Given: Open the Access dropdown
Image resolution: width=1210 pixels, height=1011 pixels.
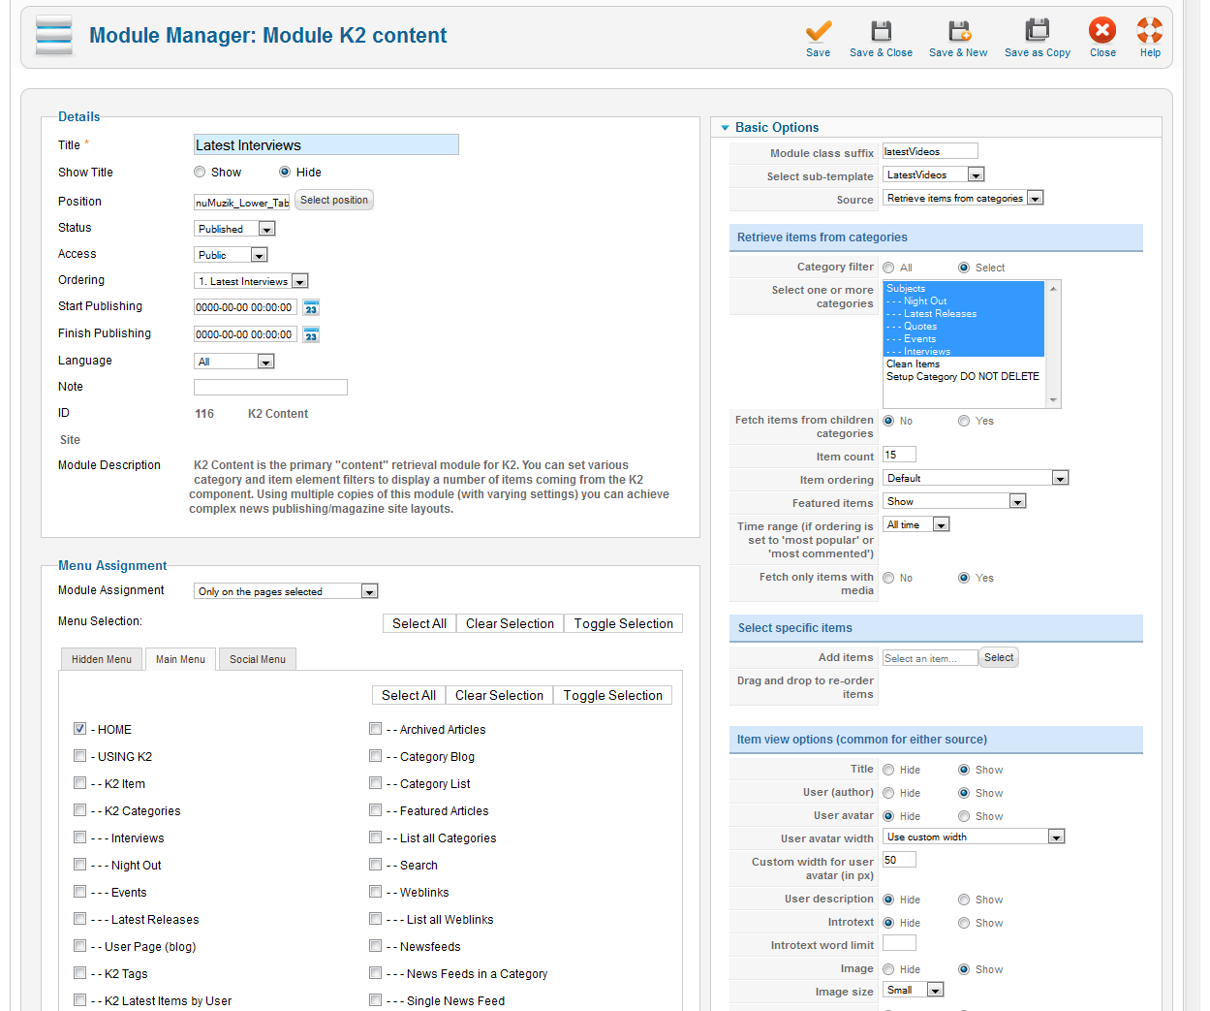Looking at the screenshot, I should [231, 255].
